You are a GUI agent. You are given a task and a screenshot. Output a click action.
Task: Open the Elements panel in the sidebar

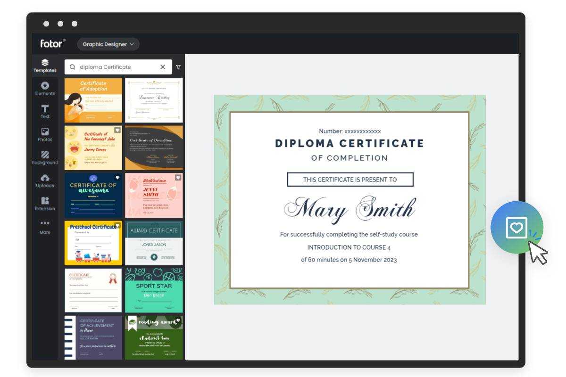[45, 89]
